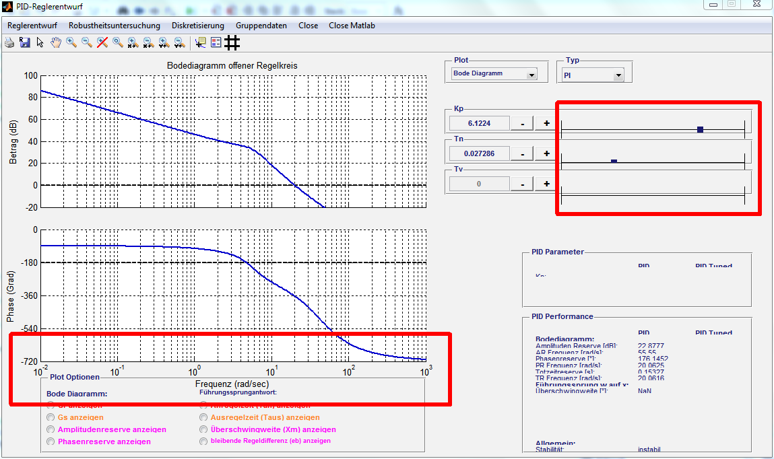Open the Diskretisierung menu
This screenshot has width=774, height=459.
click(197, 26)
